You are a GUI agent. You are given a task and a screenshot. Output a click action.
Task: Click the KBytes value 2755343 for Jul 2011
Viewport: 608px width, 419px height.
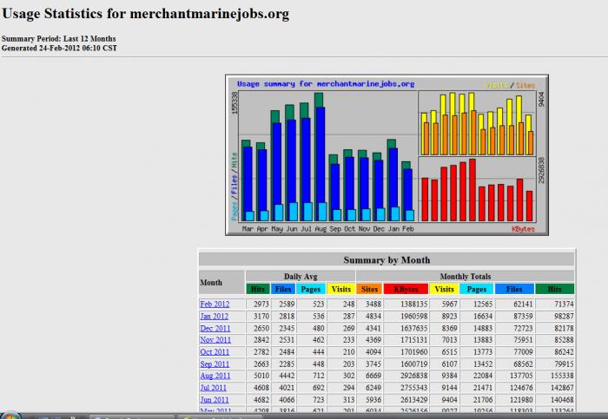tap(414, 388)
